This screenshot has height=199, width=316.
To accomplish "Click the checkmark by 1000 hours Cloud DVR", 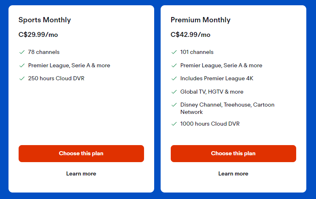I will [x=174, y=124].
